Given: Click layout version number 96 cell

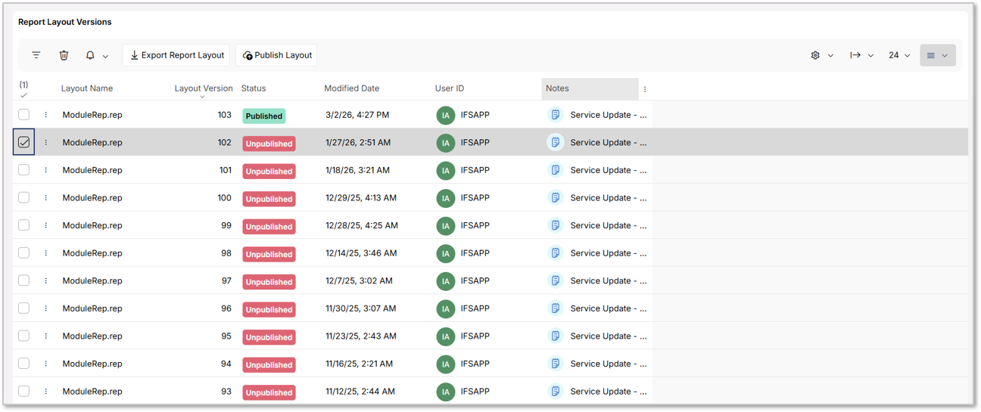Looking at the screenshot, I should click(x=226, y=308).
